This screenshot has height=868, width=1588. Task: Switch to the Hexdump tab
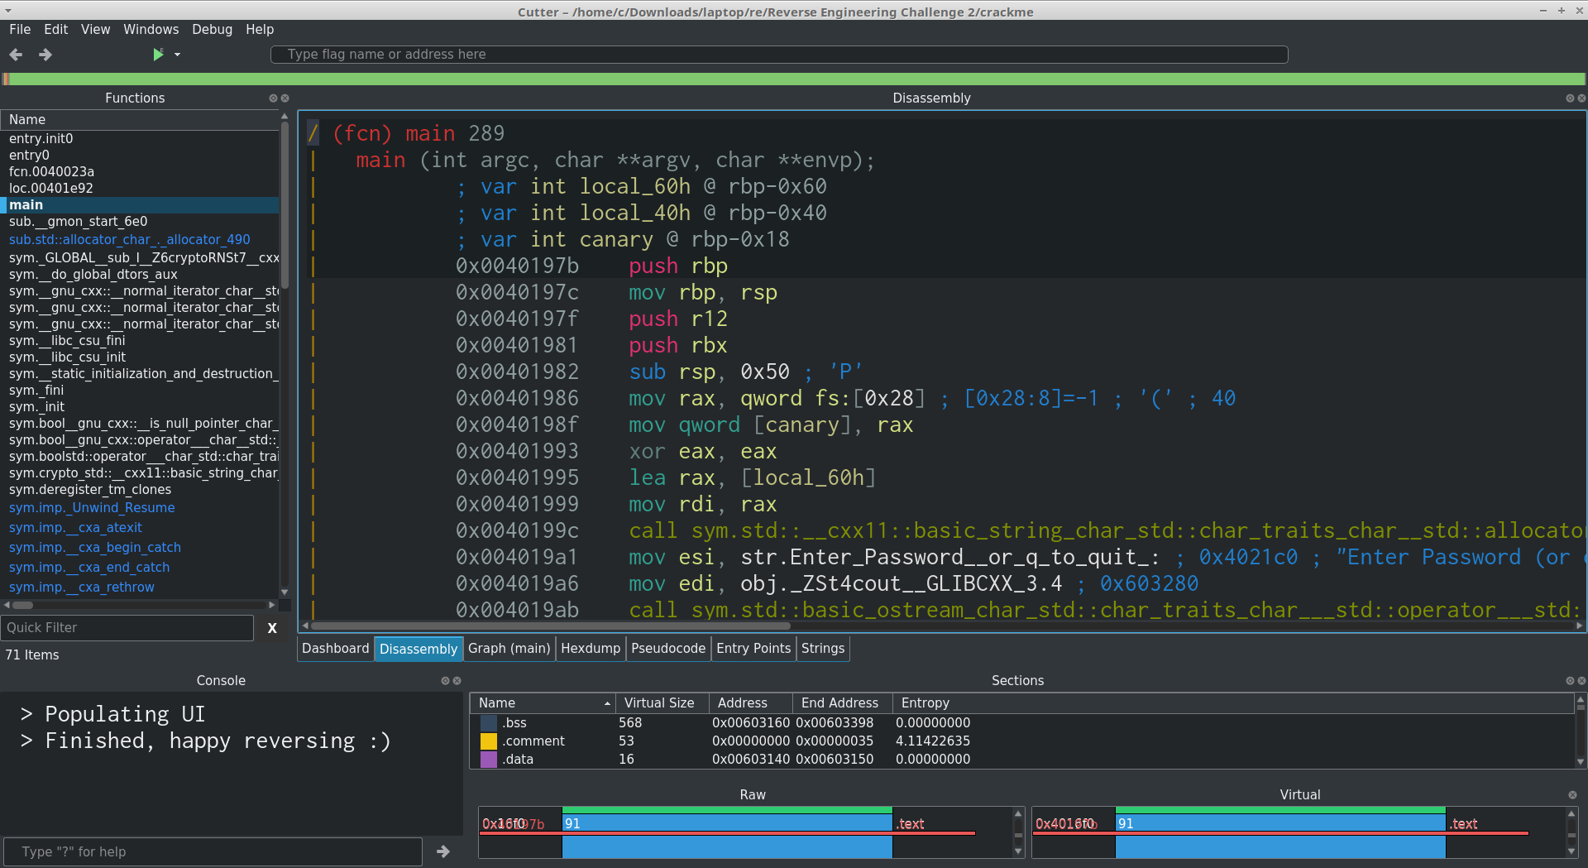(591, 649)
